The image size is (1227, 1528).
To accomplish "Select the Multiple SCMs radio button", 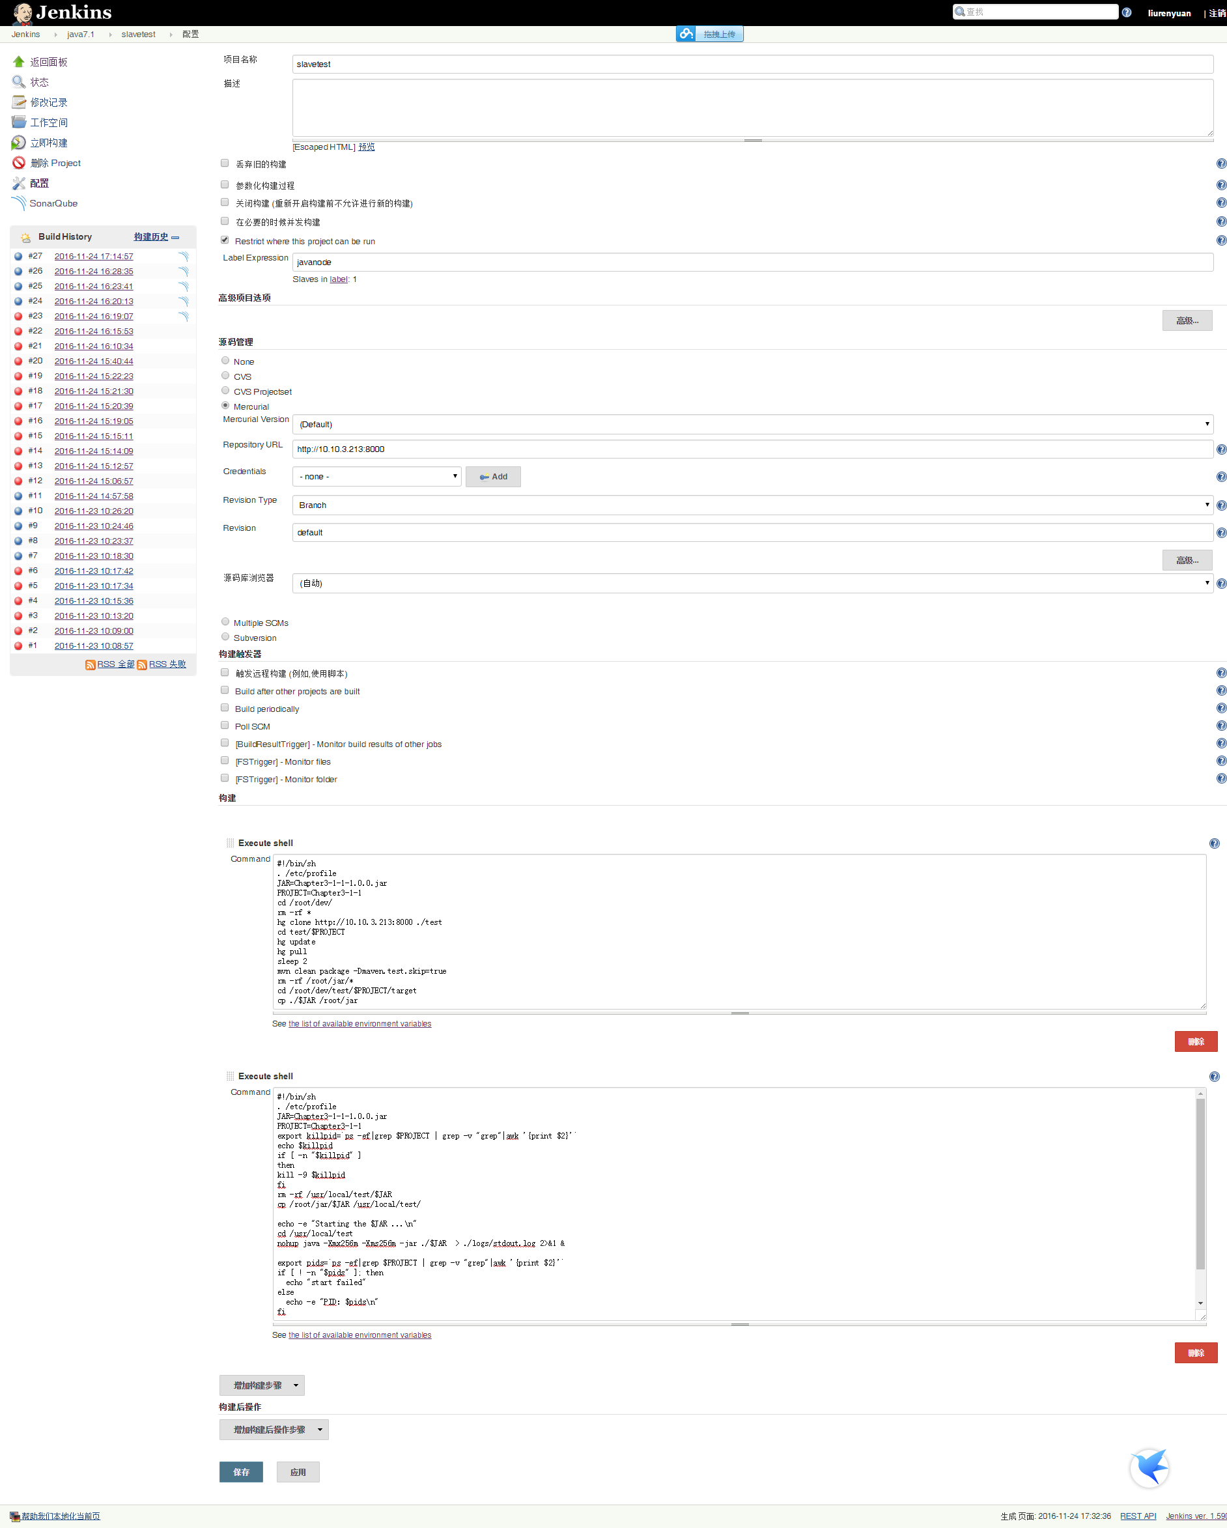I will [x=225, y=622].
